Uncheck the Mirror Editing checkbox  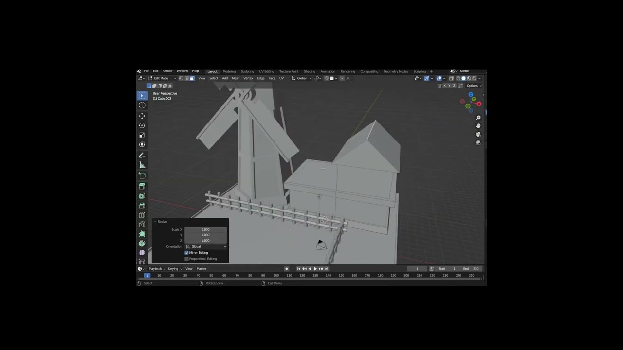pos(186,253)
